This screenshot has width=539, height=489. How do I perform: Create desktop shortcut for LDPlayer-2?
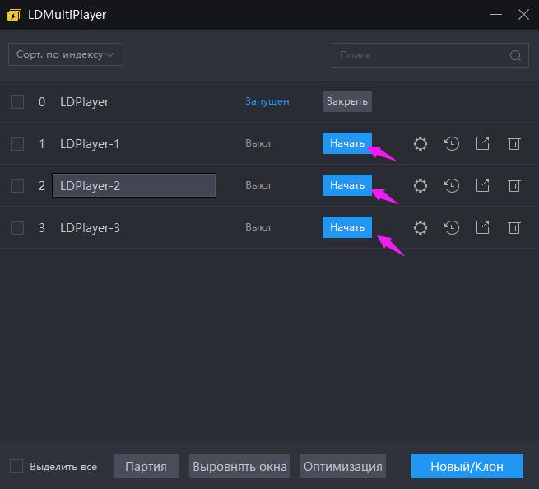483,185
